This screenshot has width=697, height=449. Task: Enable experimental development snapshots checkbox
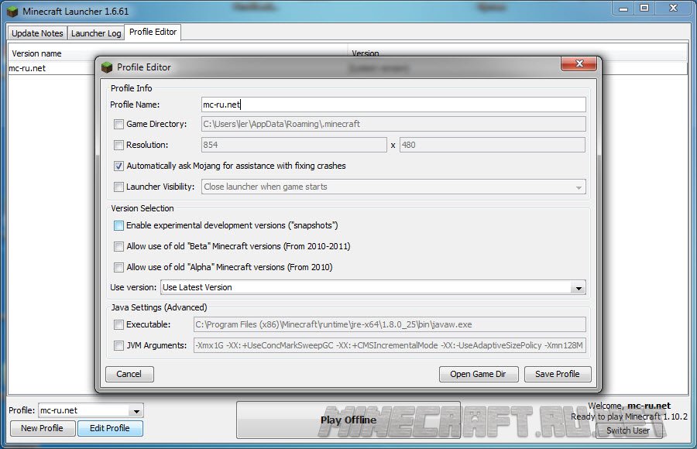(x=118, y=226)
